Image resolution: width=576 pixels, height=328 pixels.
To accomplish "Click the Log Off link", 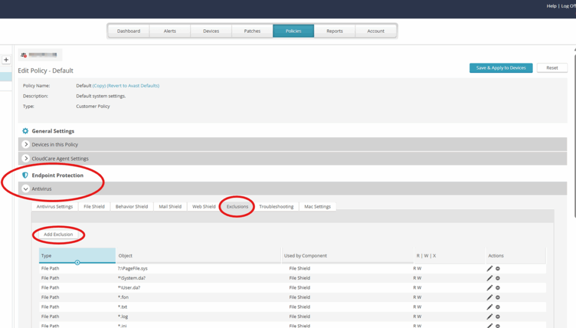I will click(568, 6).
